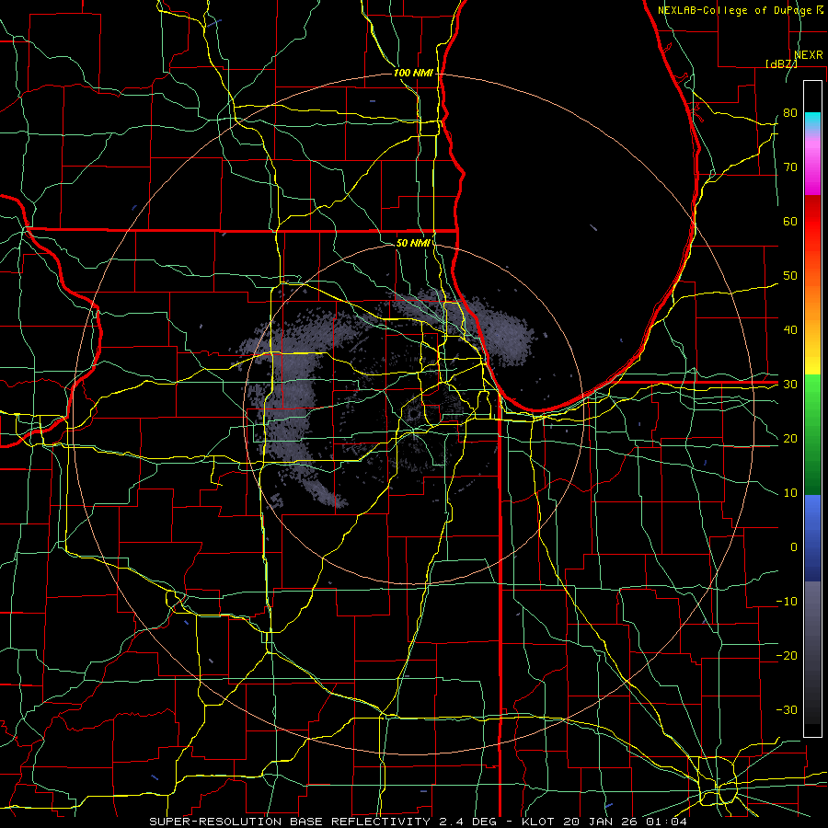The image size is (828, 828).
Task: Click the -10 dBZ scale label
Action: tap(787, 602)
